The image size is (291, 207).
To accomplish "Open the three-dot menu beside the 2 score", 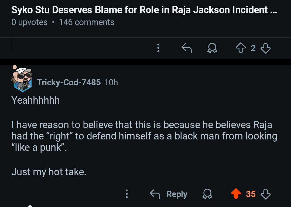I will point(158,48).
